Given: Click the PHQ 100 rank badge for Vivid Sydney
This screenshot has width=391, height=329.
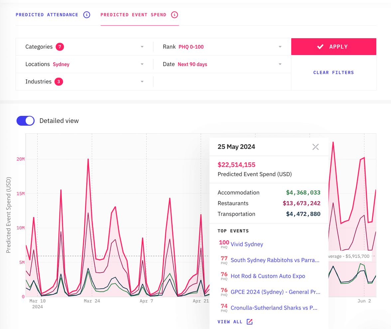Looking at the screenshot, I should [224, 244].
